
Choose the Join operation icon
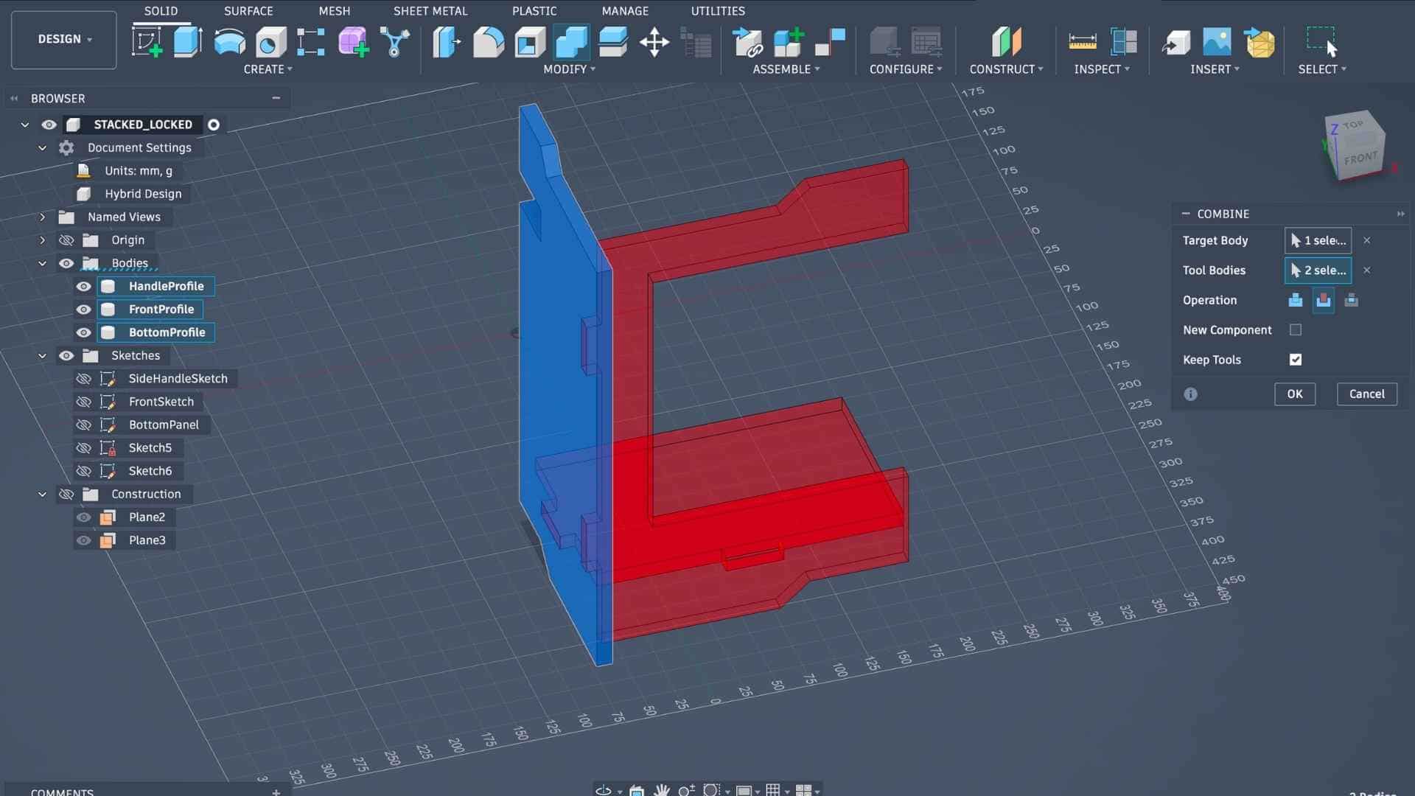[x=1295, y=300]
